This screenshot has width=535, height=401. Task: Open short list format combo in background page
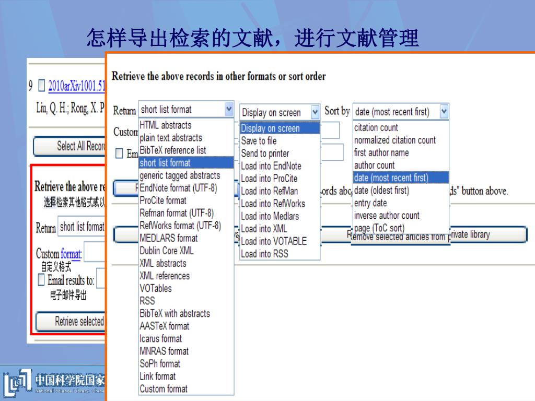[82, 227]
